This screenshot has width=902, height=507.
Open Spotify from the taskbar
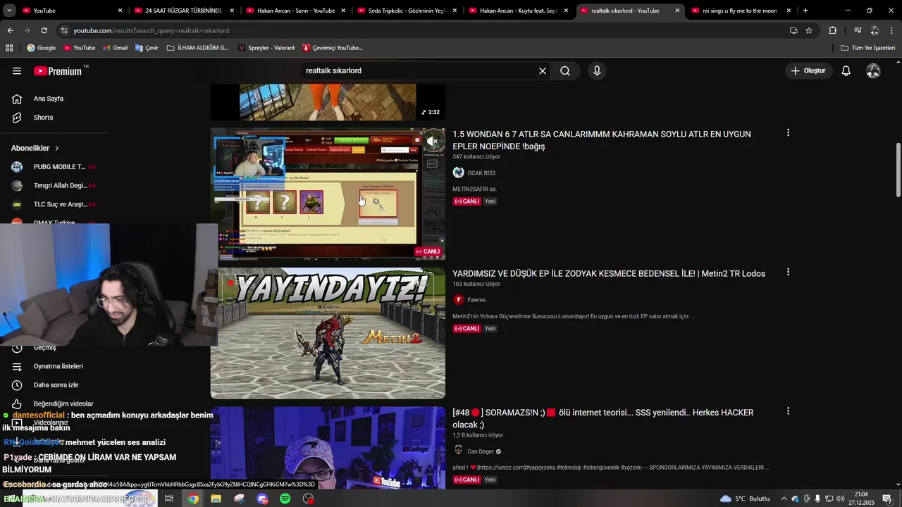coord(285,499)
